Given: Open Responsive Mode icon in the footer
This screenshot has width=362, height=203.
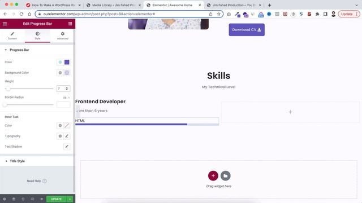Looking at the screenshot, I should (32, 199).
